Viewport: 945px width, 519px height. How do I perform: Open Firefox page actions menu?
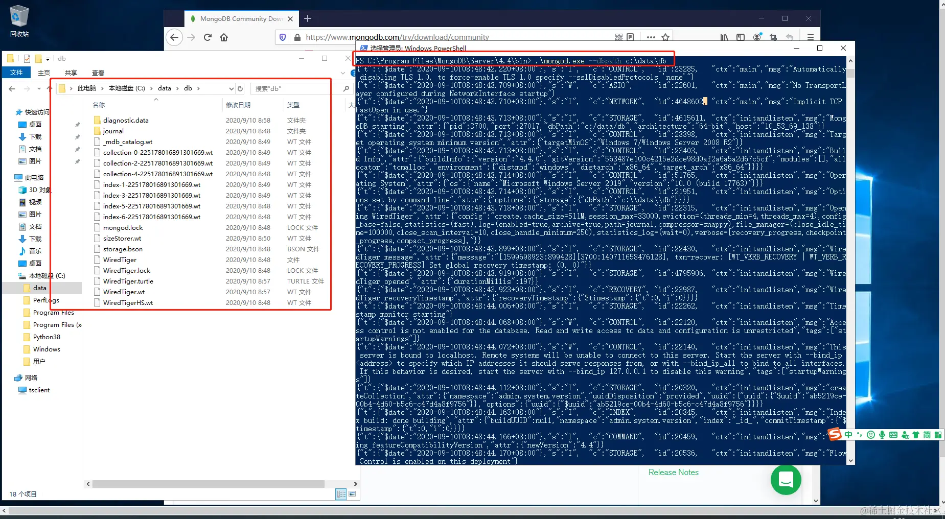coord(651,37)
